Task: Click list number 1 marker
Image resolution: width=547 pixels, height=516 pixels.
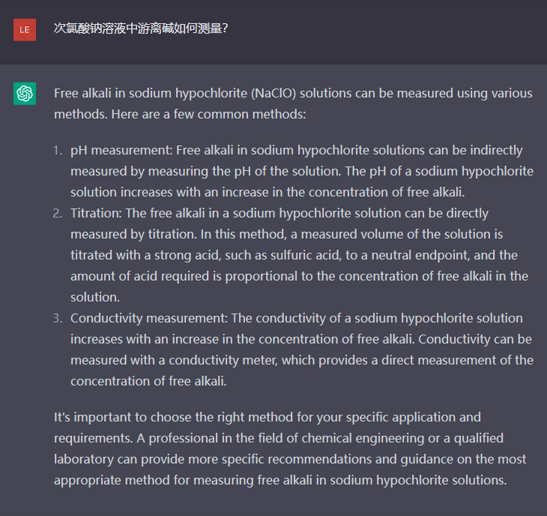Action: click(x=58, y=150)
